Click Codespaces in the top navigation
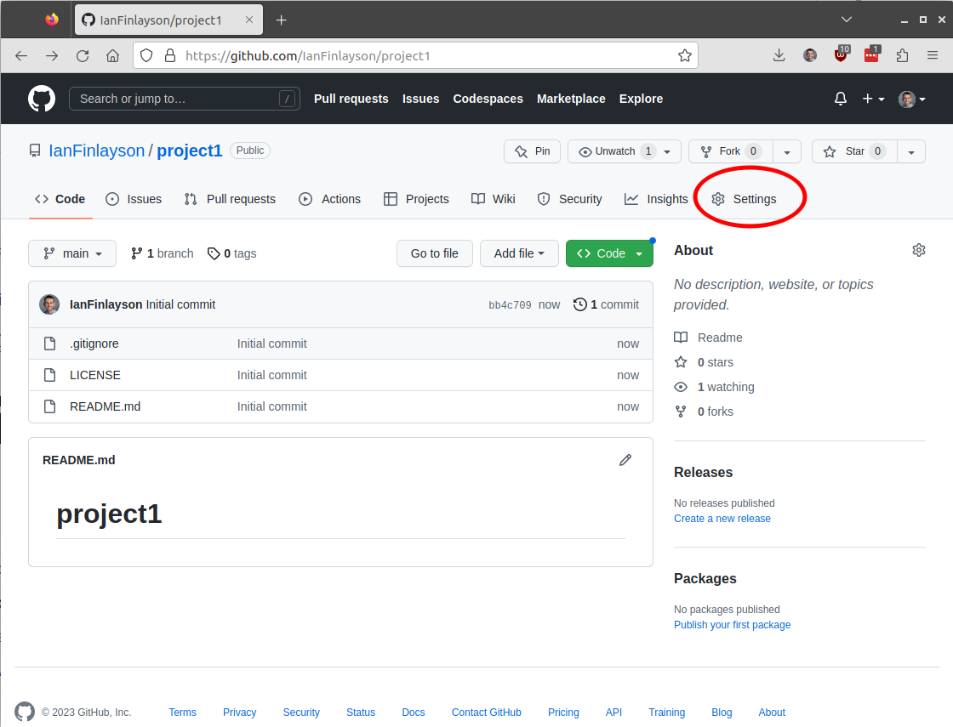 [488, 99]
